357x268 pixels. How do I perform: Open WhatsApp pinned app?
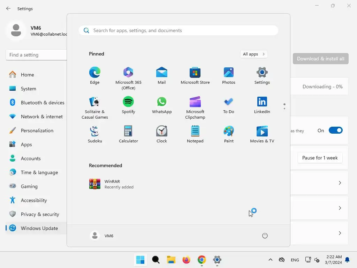[x=162, y=105]
